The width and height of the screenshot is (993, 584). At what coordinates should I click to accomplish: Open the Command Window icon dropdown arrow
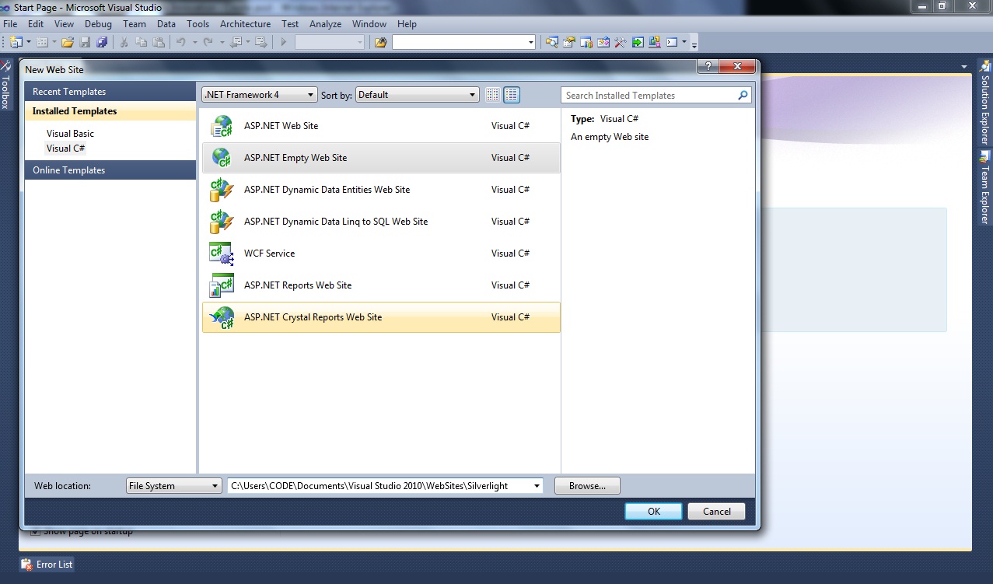(x=684, y=42)
